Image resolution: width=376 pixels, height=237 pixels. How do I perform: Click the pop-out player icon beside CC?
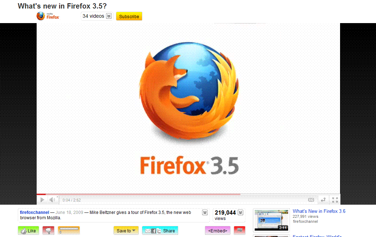(x=323, y=200)
